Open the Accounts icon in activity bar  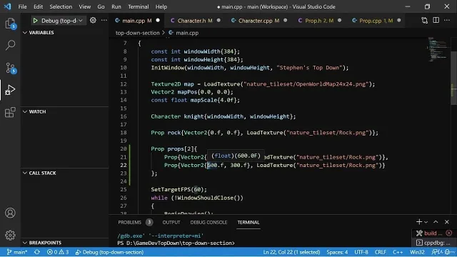click(10, 213)
